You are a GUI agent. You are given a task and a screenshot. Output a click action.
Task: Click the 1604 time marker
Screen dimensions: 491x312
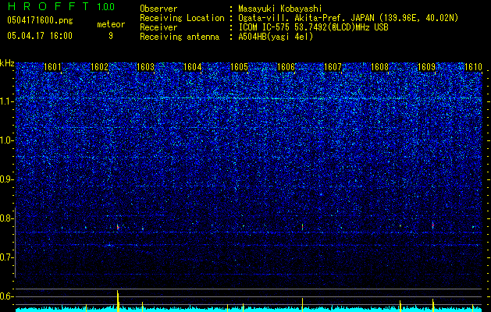tap(193, 67)
